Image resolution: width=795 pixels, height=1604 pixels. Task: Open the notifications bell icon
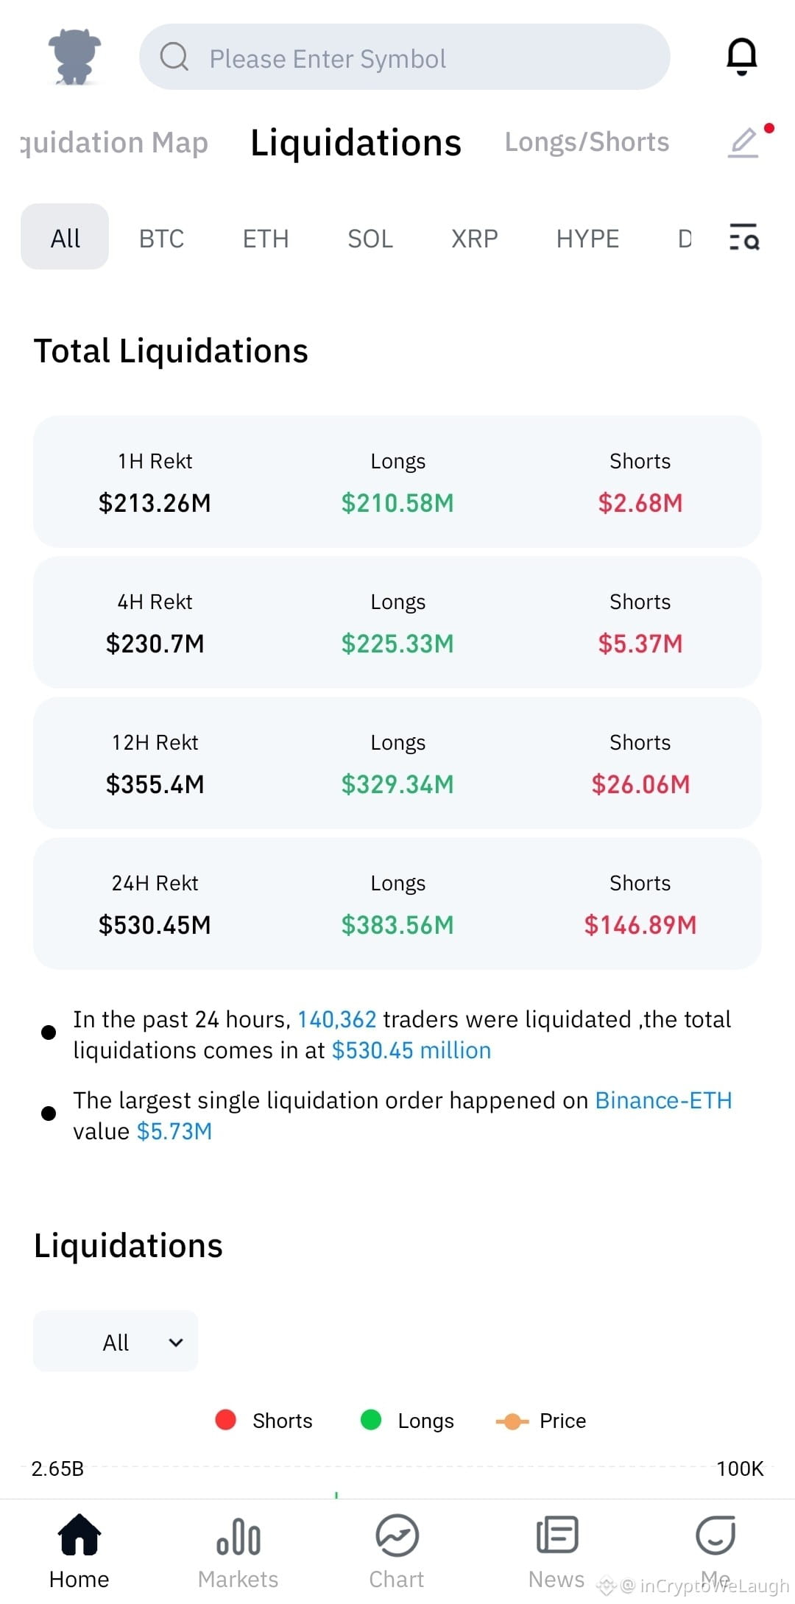tap(741, 56)
